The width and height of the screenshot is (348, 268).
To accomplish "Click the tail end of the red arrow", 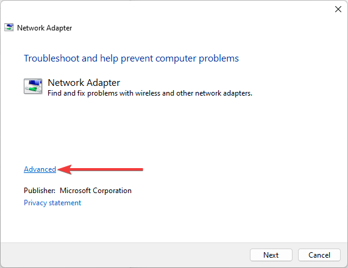I will pos(139,169).
